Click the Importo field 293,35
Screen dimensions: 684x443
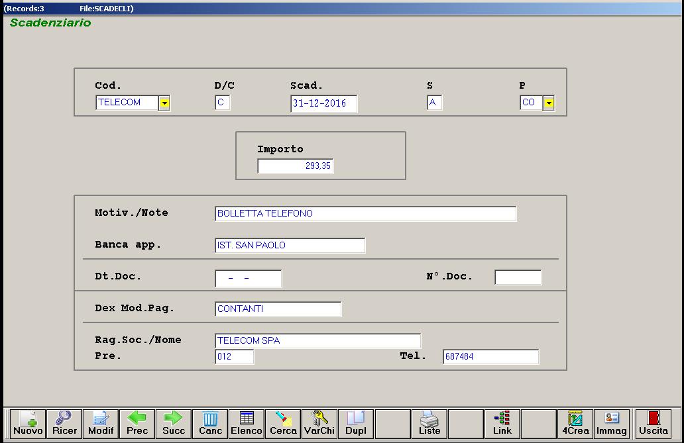[296, 166]
